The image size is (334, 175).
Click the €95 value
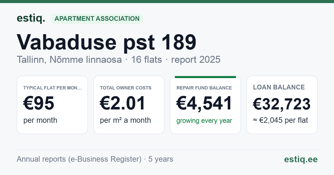pos(39,103)
